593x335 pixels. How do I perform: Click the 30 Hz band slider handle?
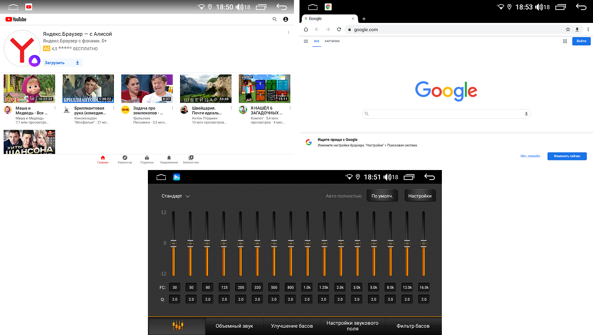[x=174, y=243]
